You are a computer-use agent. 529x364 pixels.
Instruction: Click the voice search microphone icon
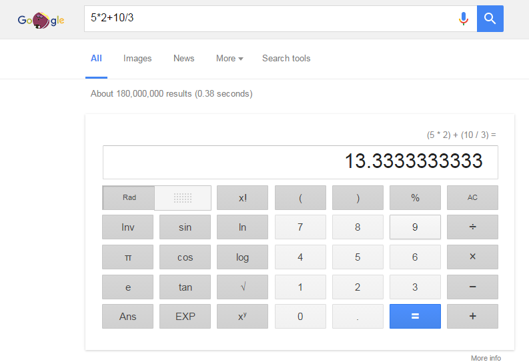click(464, 19)
